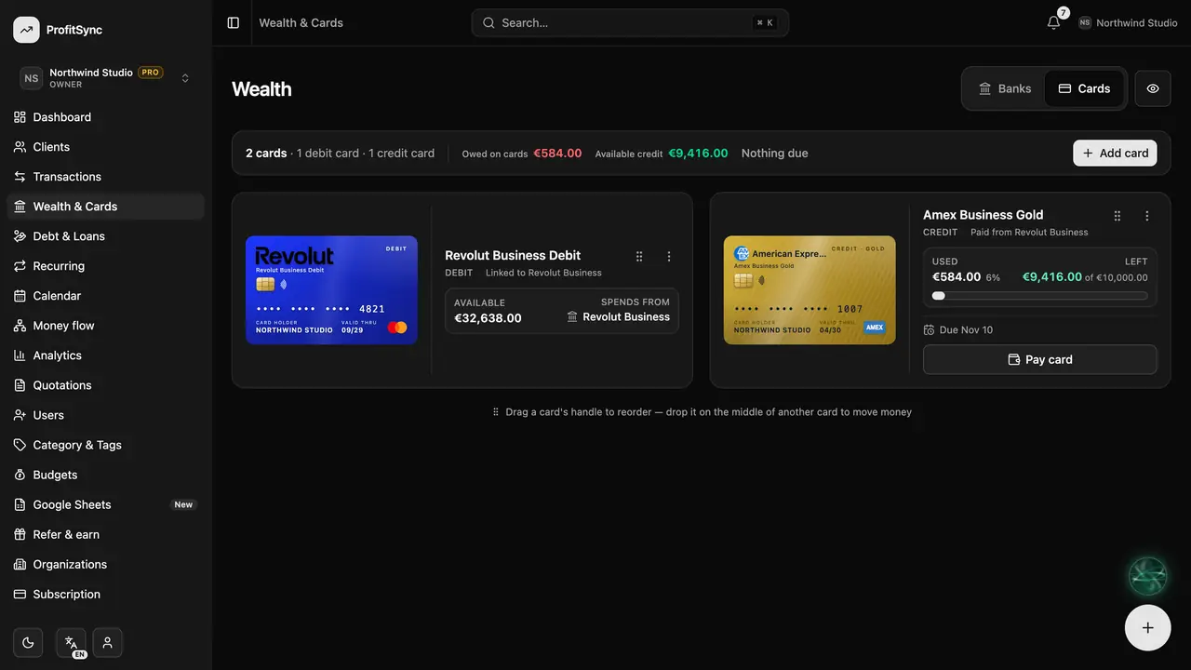Open Debt & Loans
Image resolution: width=1191 pixels, height=670 pixels.
[x=105, y=236]
